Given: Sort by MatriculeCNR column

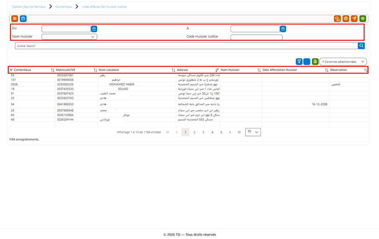Looking at the screenshot, I should point(95,70).
